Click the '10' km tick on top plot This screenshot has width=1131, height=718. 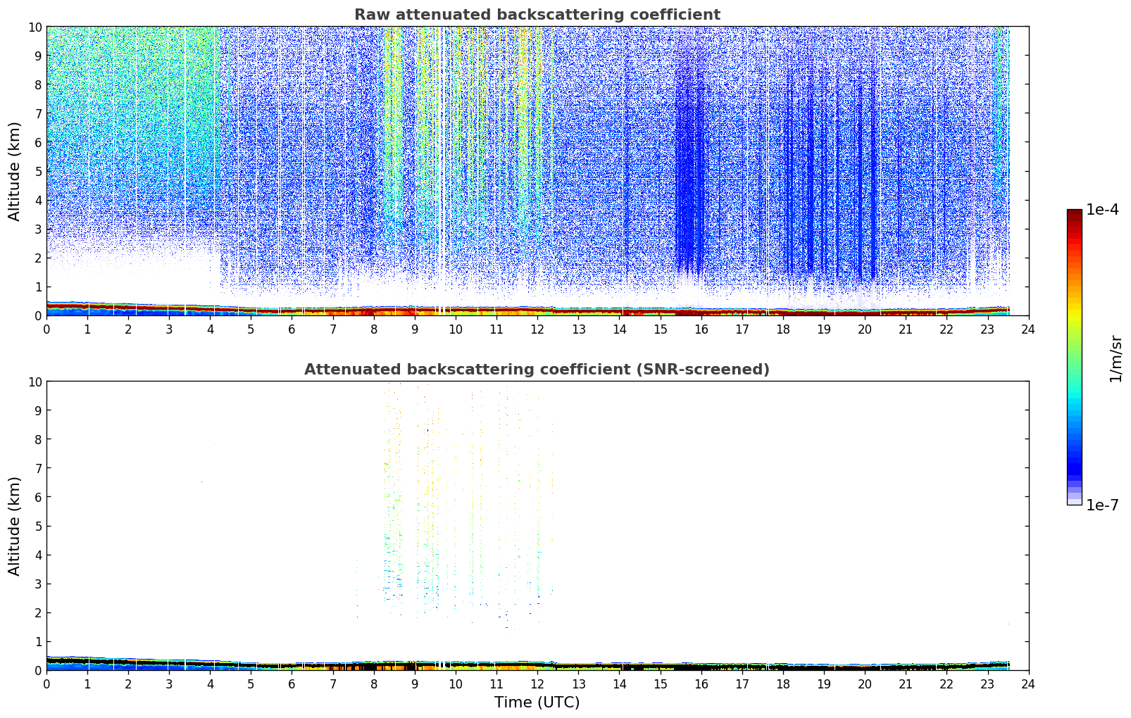click(35, 27)
